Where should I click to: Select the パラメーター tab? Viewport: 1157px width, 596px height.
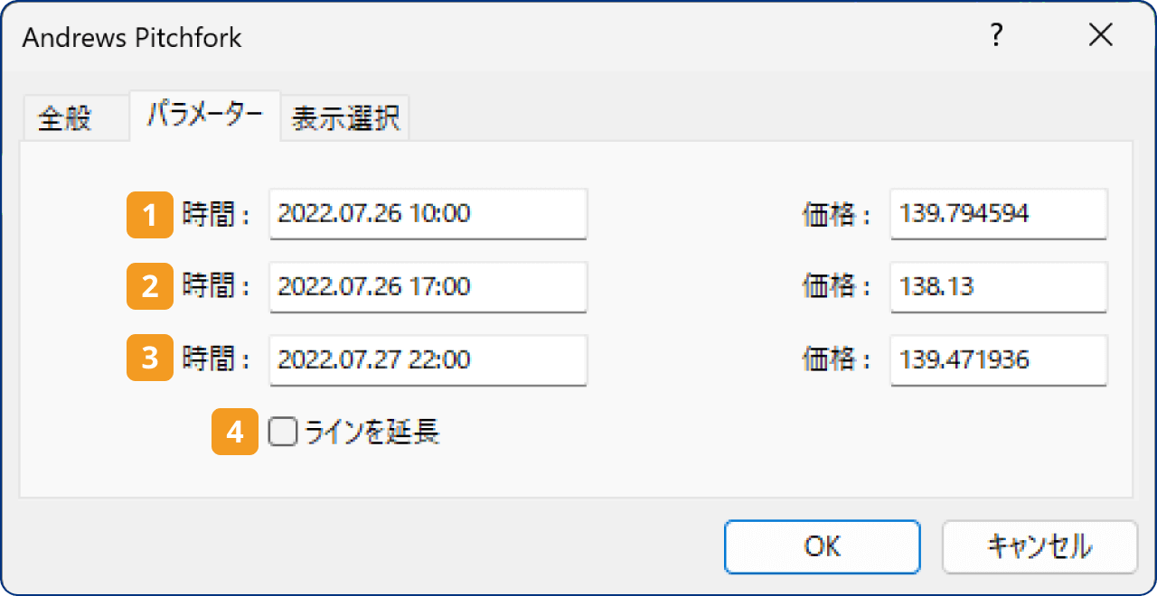[x=204, y=116]
